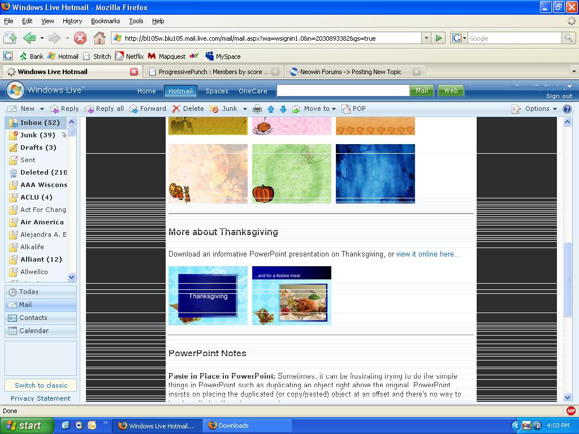
Task: Click the Windows Start button
Action: tap(27, 426)
